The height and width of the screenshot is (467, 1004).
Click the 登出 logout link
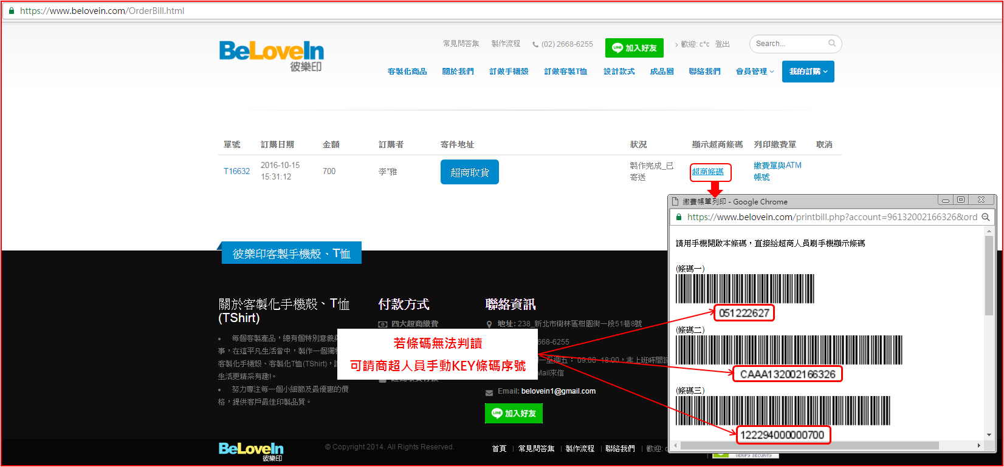coord(723,44)
